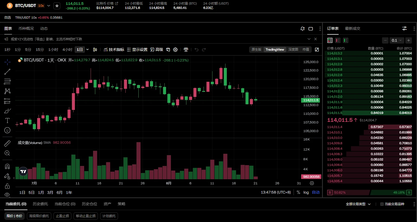
Task: Select the 4小时 timeframe
Action: coord(67,50)
